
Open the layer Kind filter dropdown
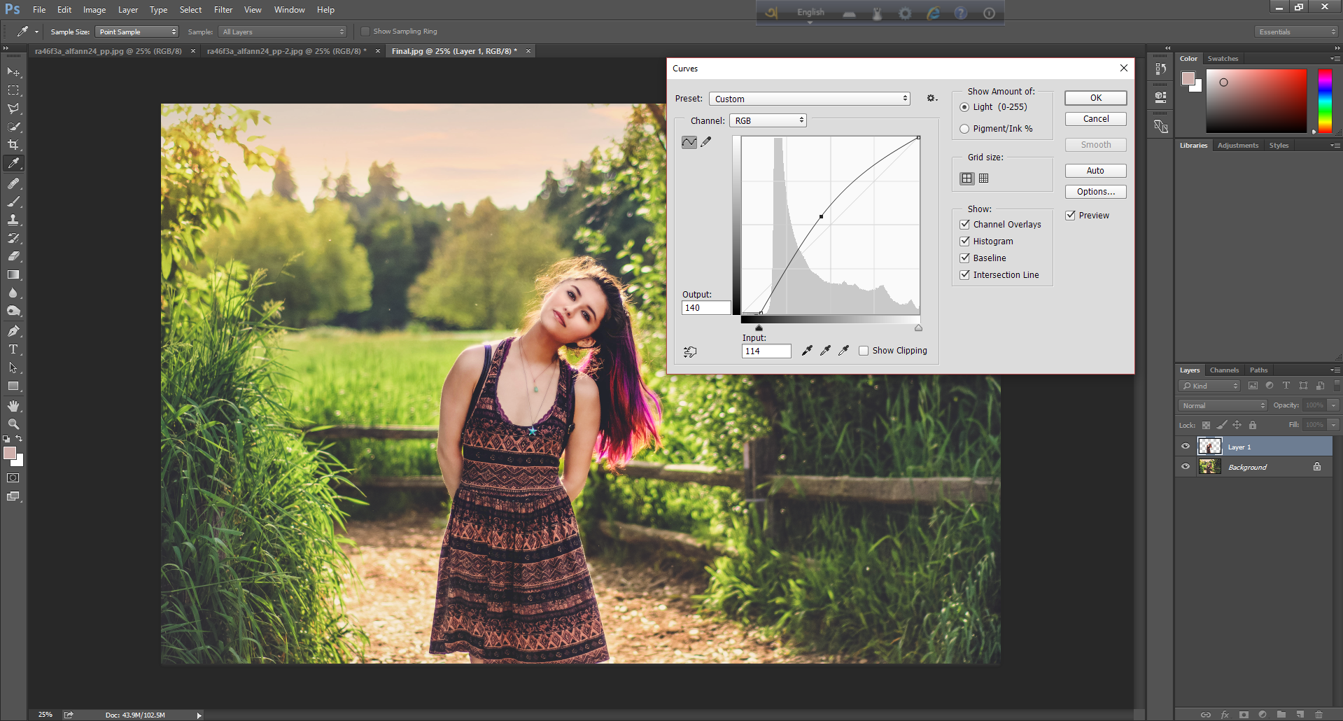[x=1209, y=386]
